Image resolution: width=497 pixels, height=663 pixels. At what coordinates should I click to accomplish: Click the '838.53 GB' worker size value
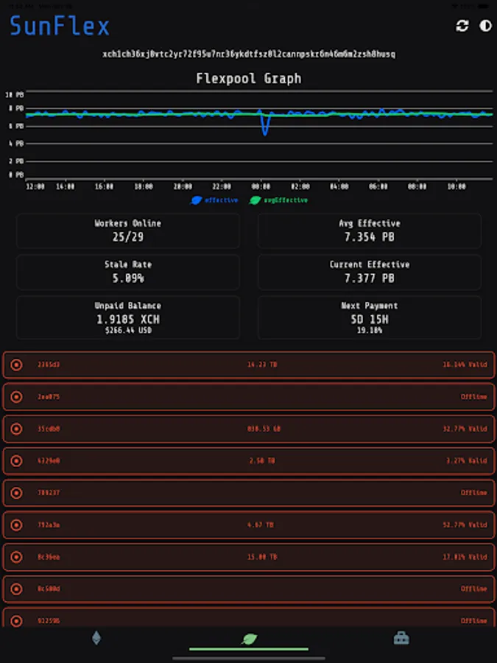tap(264, 429)
